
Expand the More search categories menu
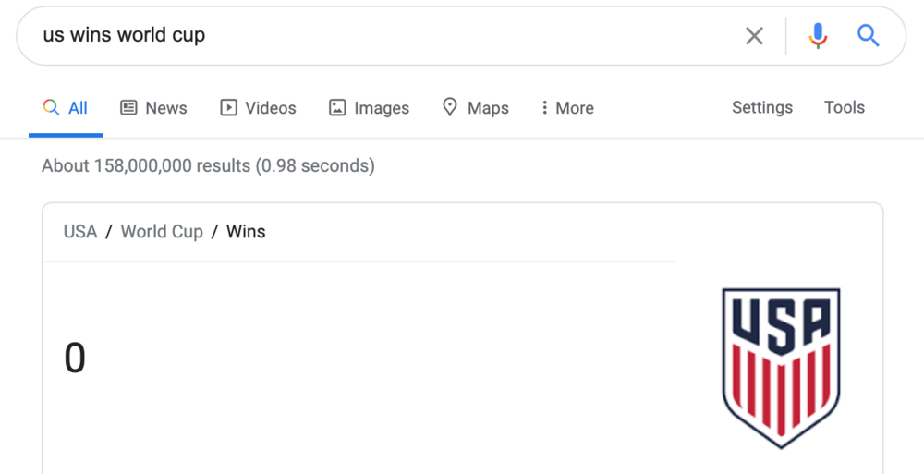point(567,108)
